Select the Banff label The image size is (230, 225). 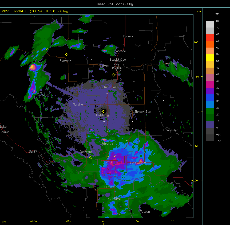pyautogui.click(x=33, y=152)
